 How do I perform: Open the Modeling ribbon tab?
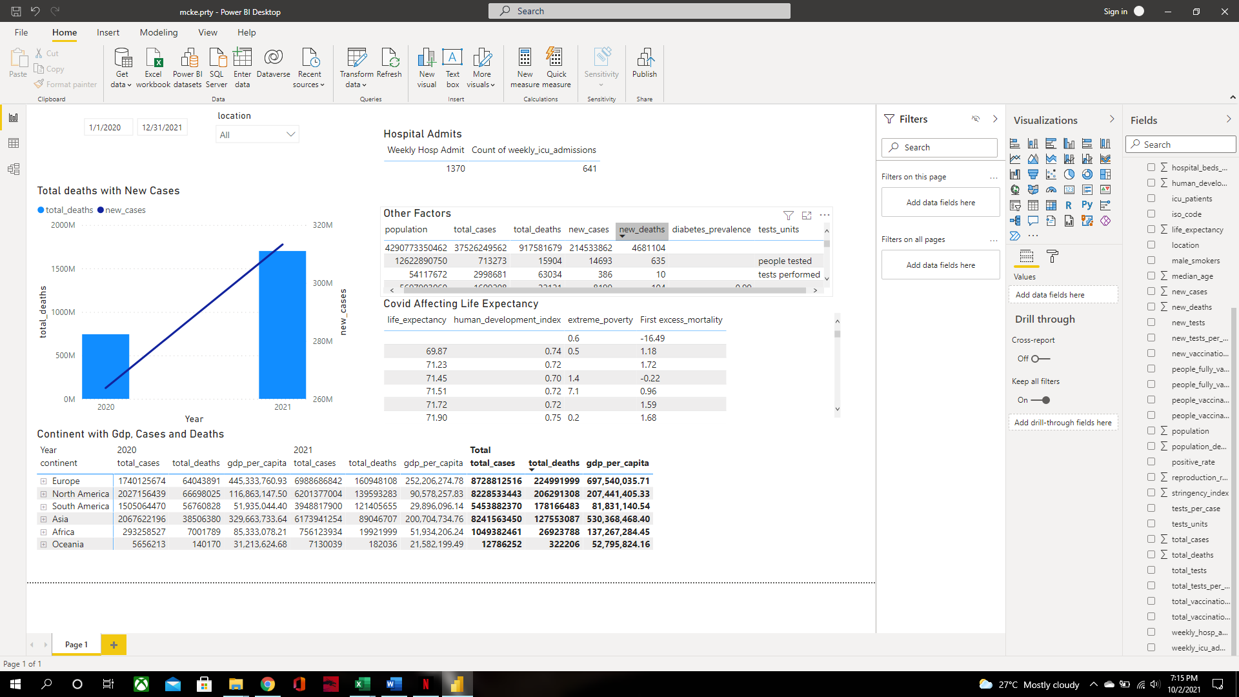[159, 33]
